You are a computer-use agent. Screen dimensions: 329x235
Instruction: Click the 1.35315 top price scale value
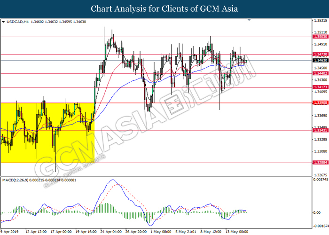coord(321,20)
